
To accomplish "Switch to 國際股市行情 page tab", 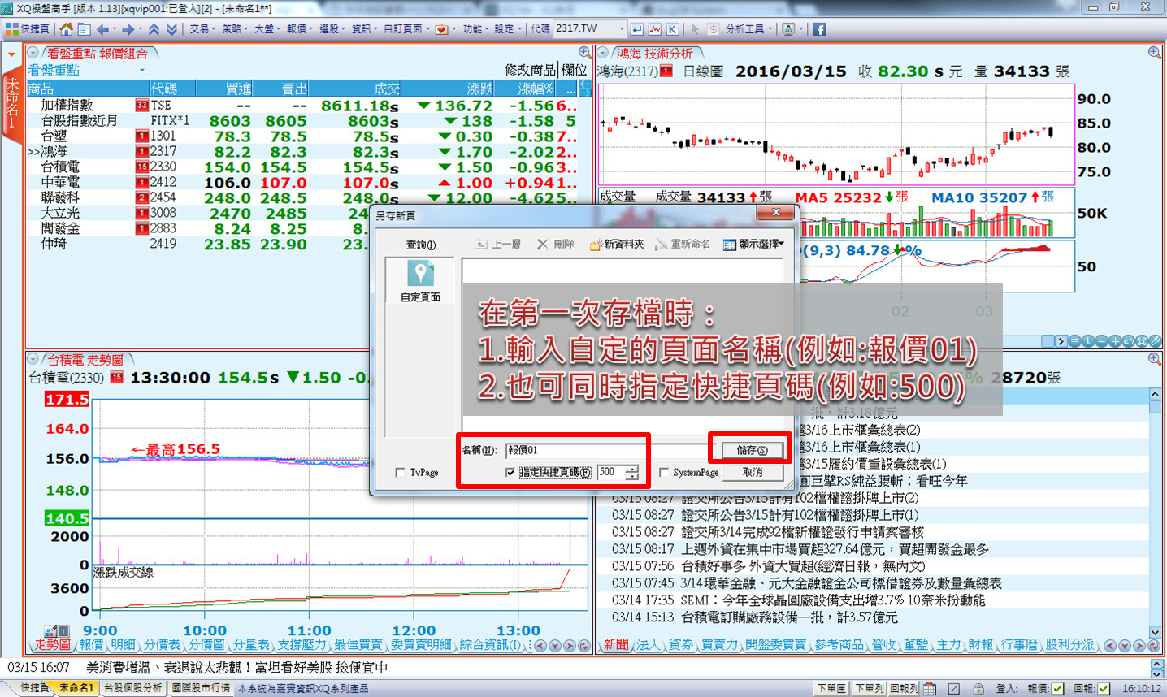I will click(201, 688).
